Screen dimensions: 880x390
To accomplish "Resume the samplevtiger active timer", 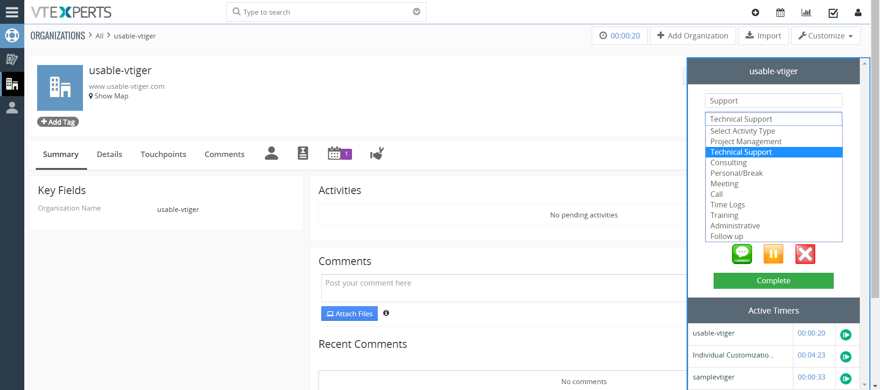I will tap(846, 379).
